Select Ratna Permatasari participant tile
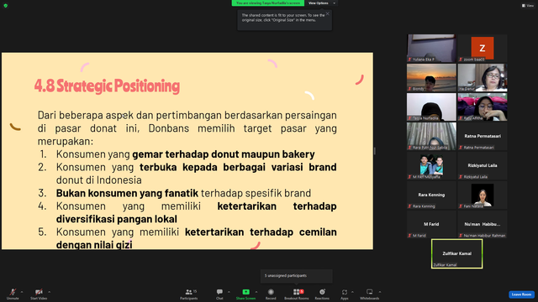This screenshot has width=538, height=302. [483, 136]
